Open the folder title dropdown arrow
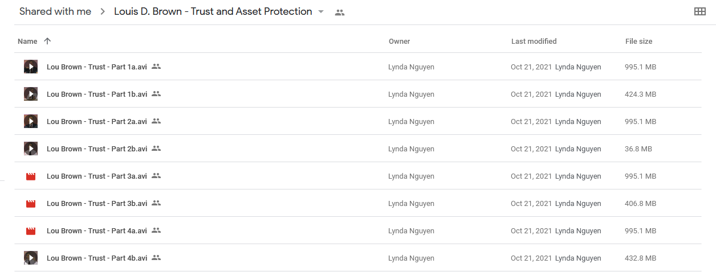 [x=321, y=12]
